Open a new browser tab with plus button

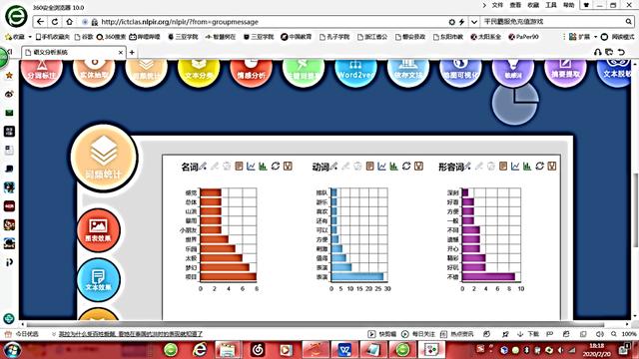(x=132, y=53)
